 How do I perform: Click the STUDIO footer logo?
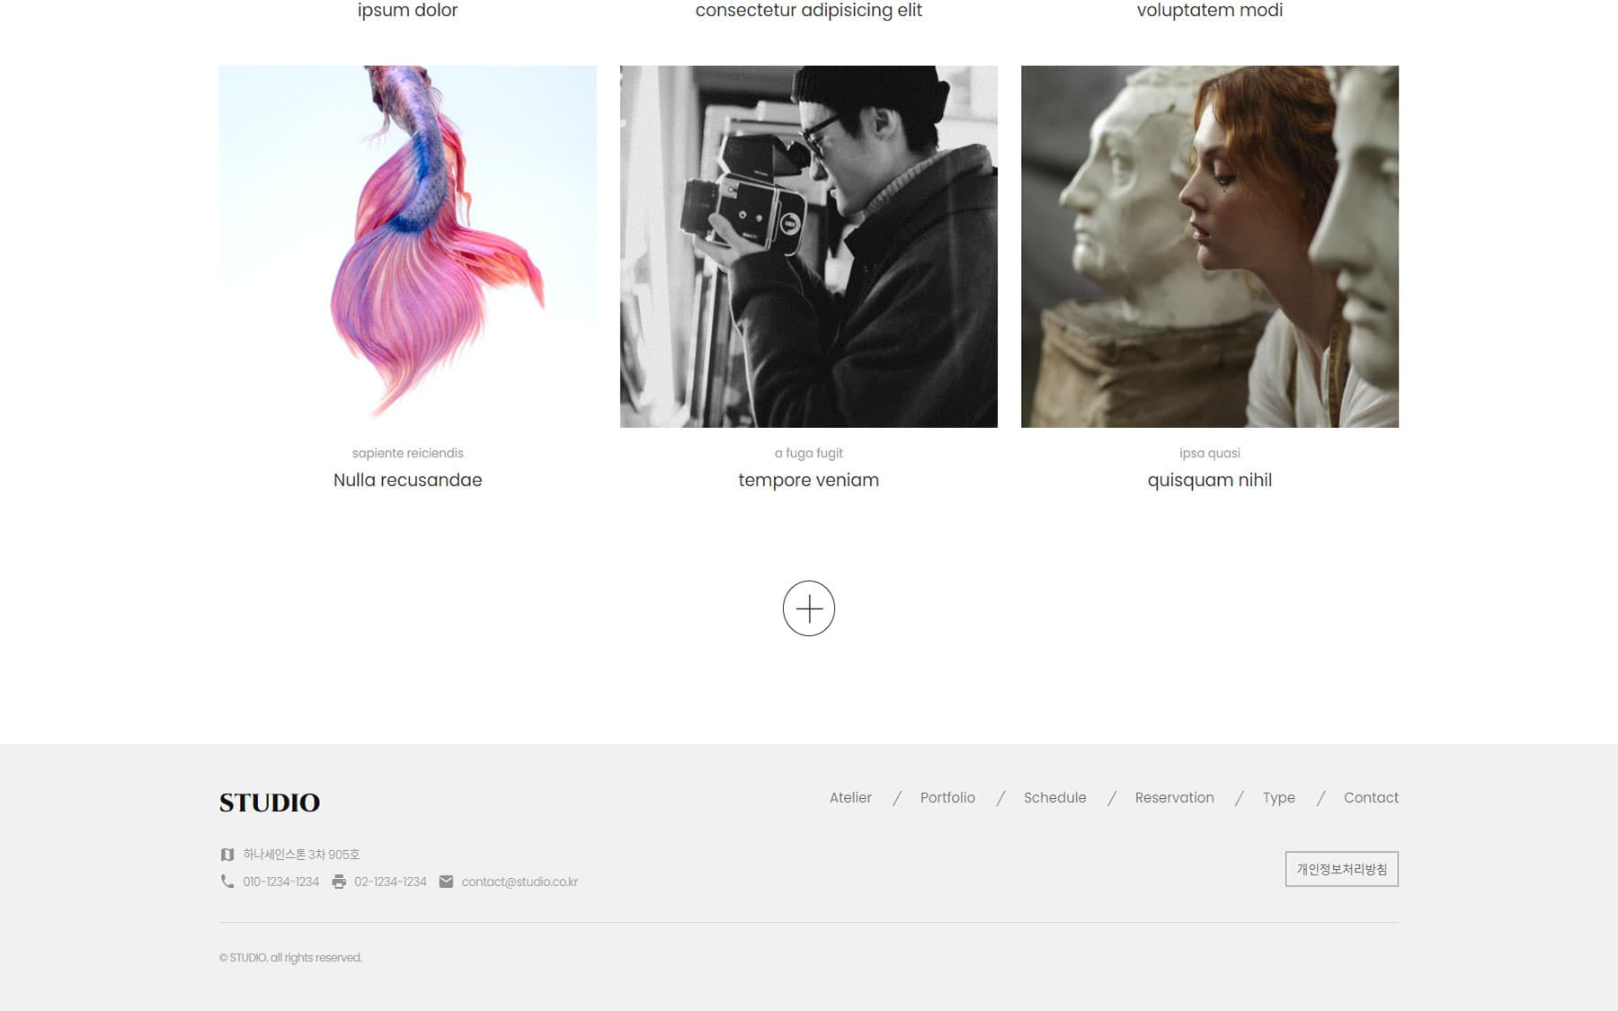[x=270, y=803]
